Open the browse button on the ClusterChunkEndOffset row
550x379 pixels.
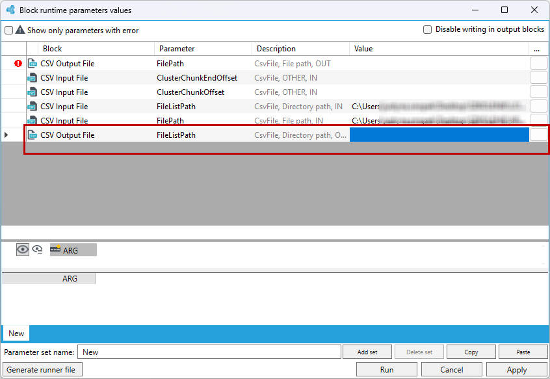[538, 78]
